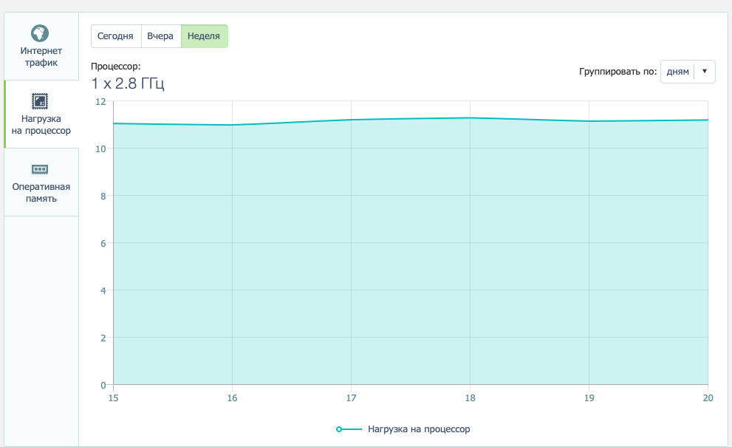
Task: Select the Сегодня period button
Action: [116, 36]
